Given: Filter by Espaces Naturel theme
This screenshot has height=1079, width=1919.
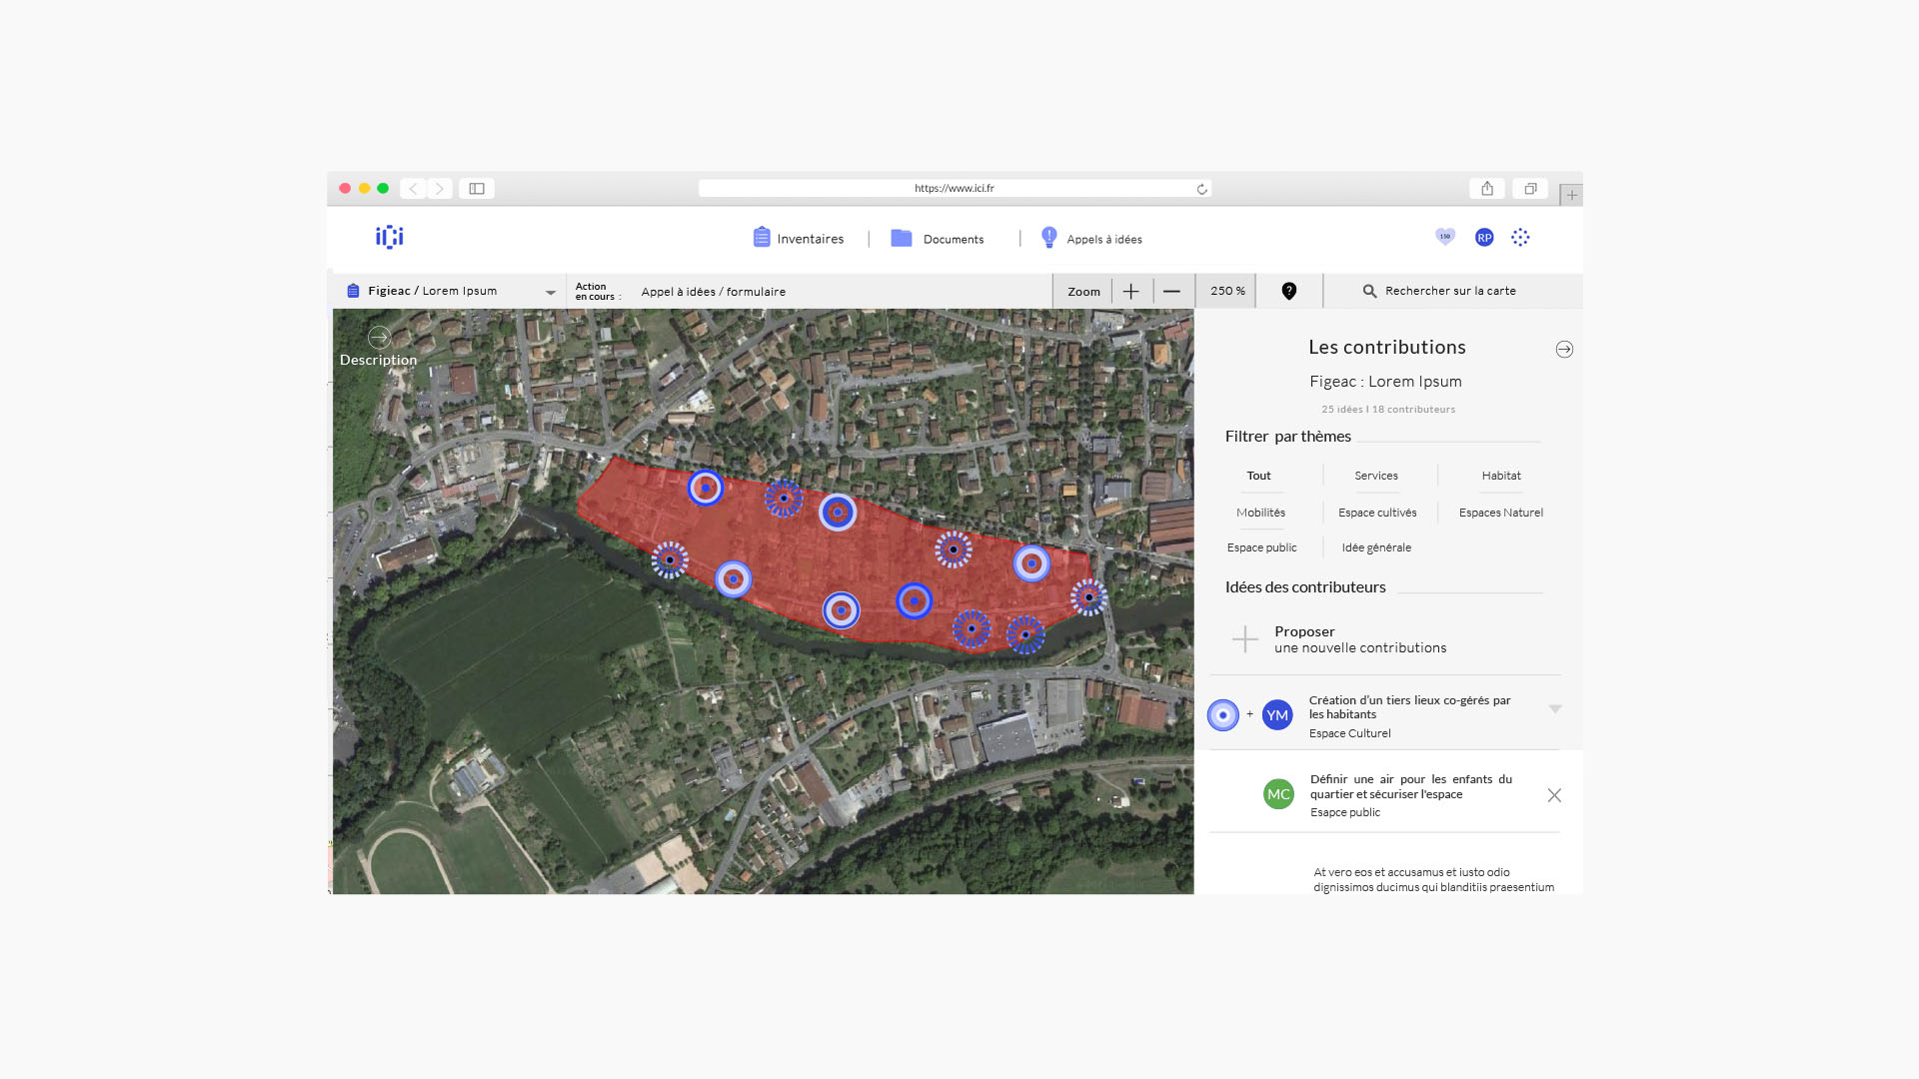Looking at the screenshot, I should click(x=1501, y=513).
